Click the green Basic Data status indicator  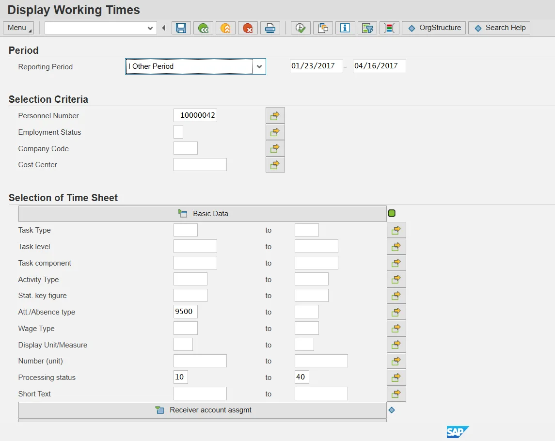coord(392,213)
